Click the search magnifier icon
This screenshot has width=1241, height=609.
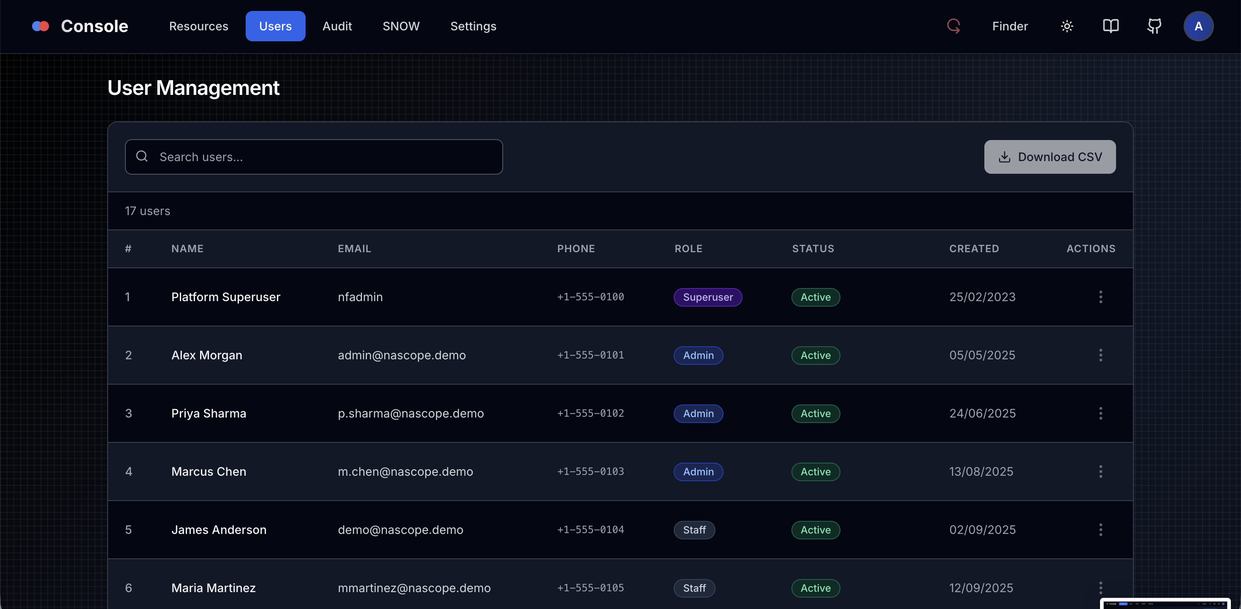142,156
